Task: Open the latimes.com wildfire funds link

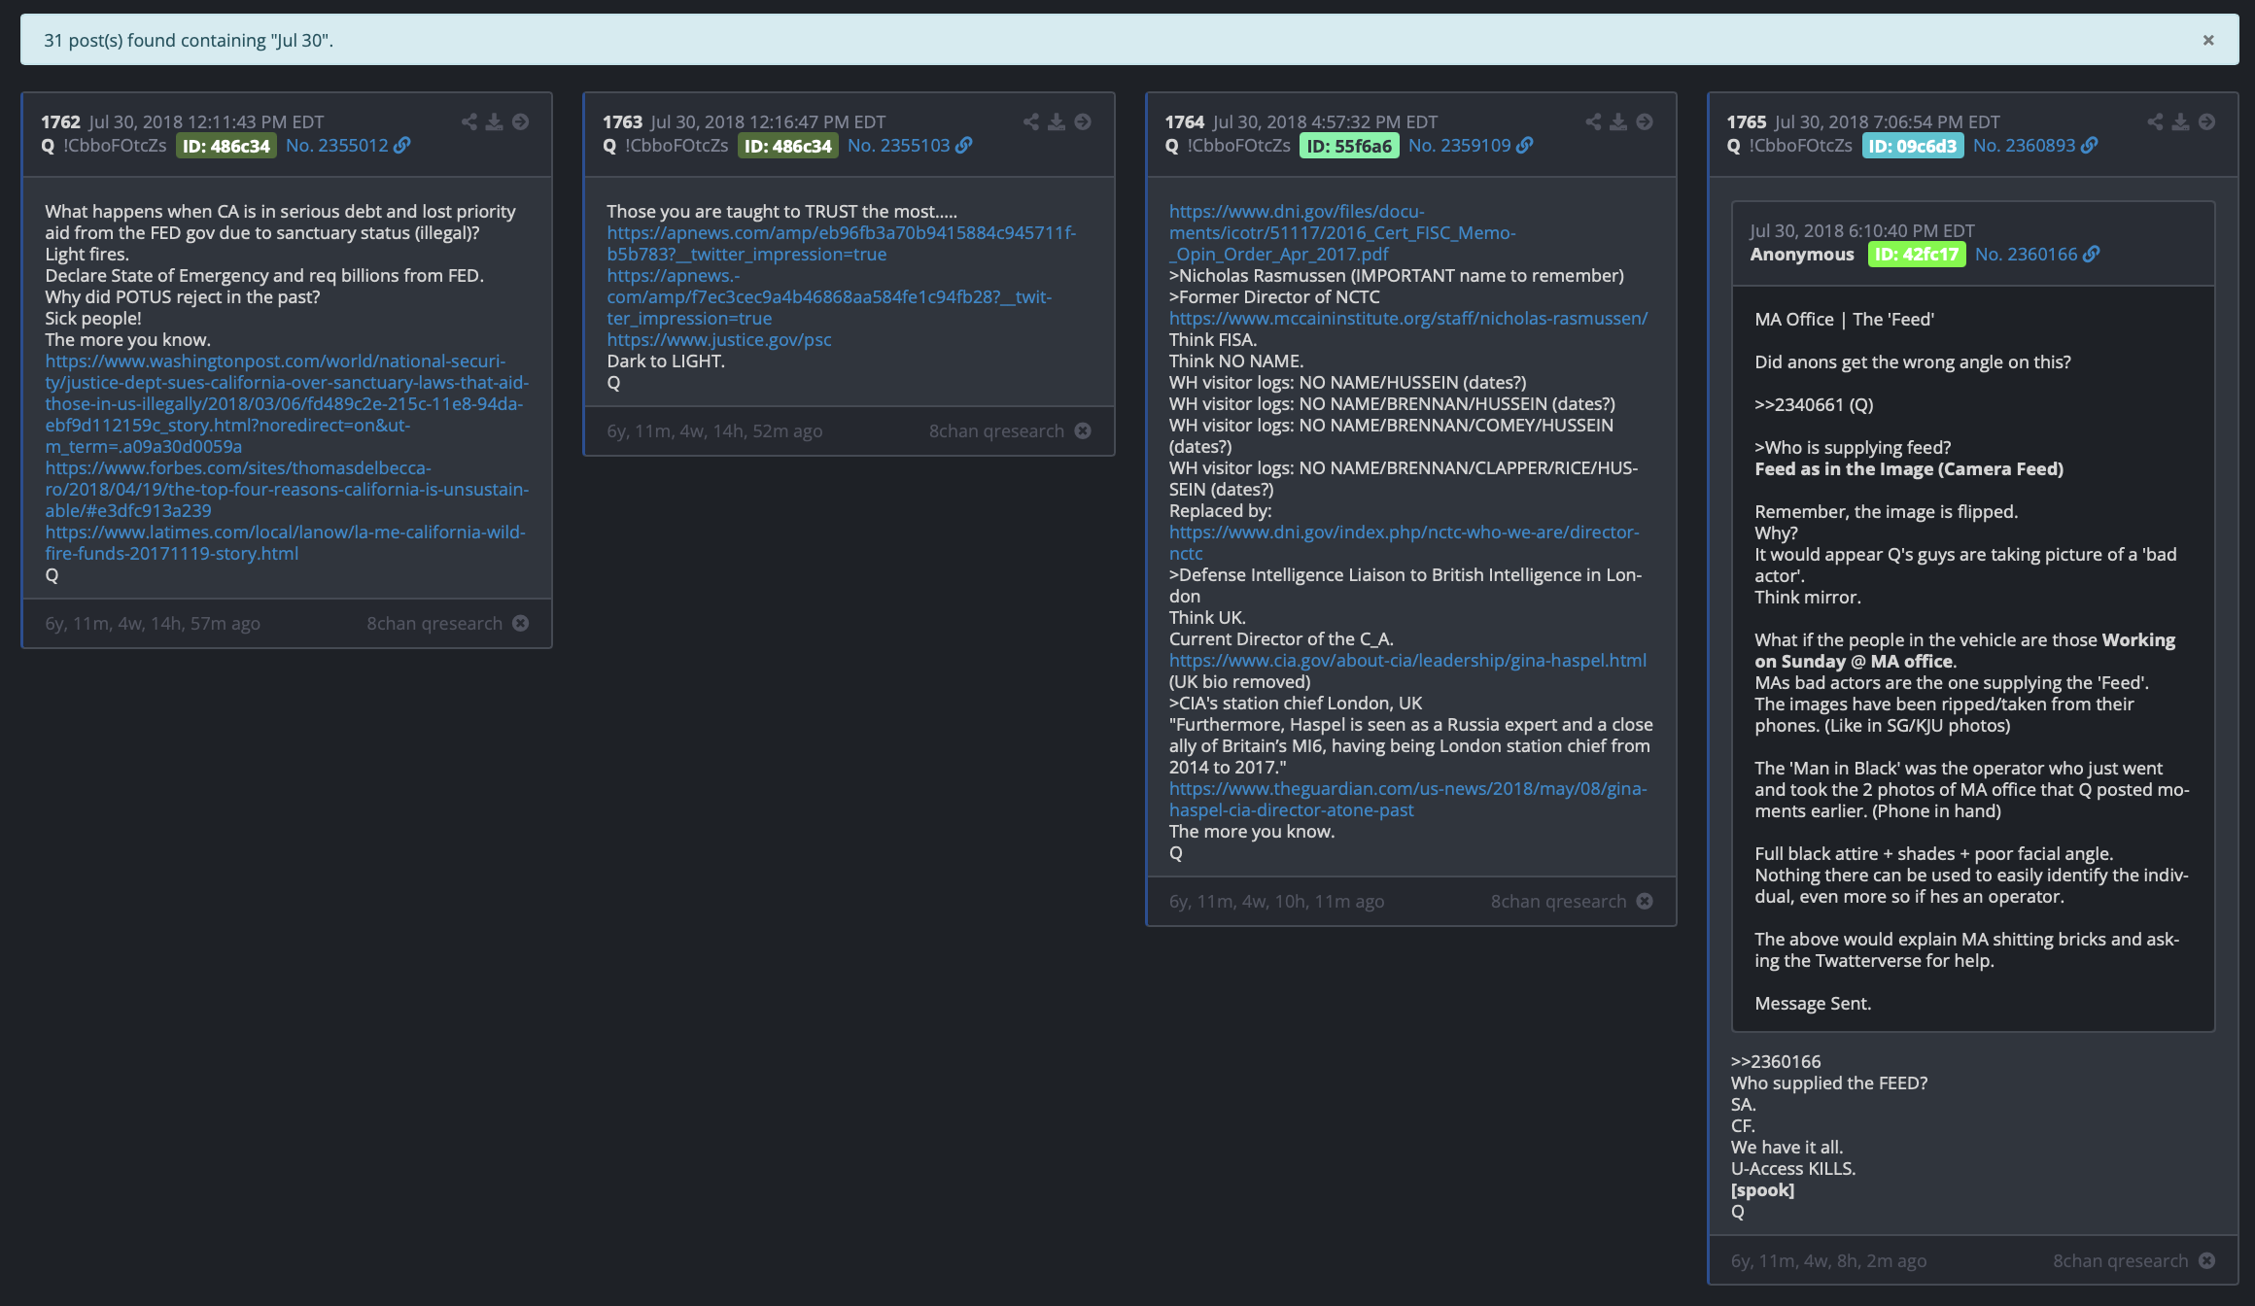Action: pyautogui.click(x=285, y=542)
